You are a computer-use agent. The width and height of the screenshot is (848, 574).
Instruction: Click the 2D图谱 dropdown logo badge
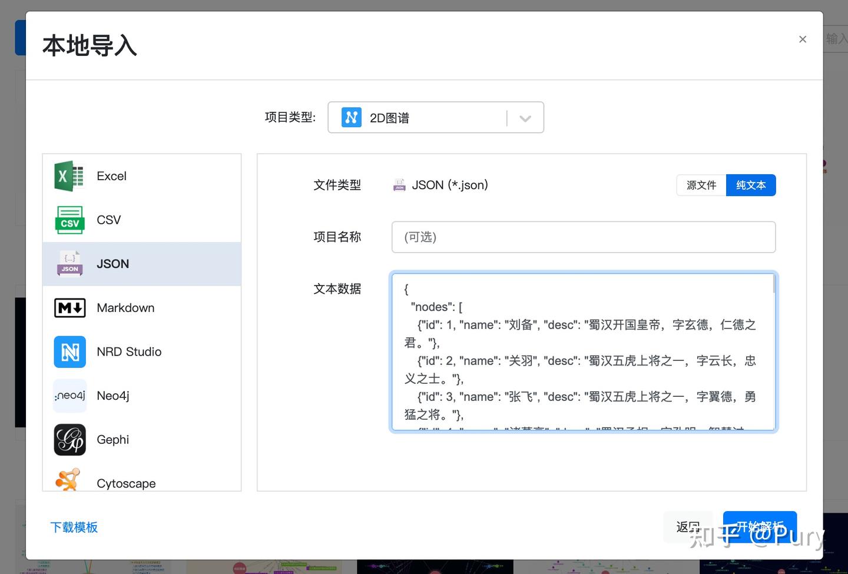pyautogui.click(x=351, y=117)
